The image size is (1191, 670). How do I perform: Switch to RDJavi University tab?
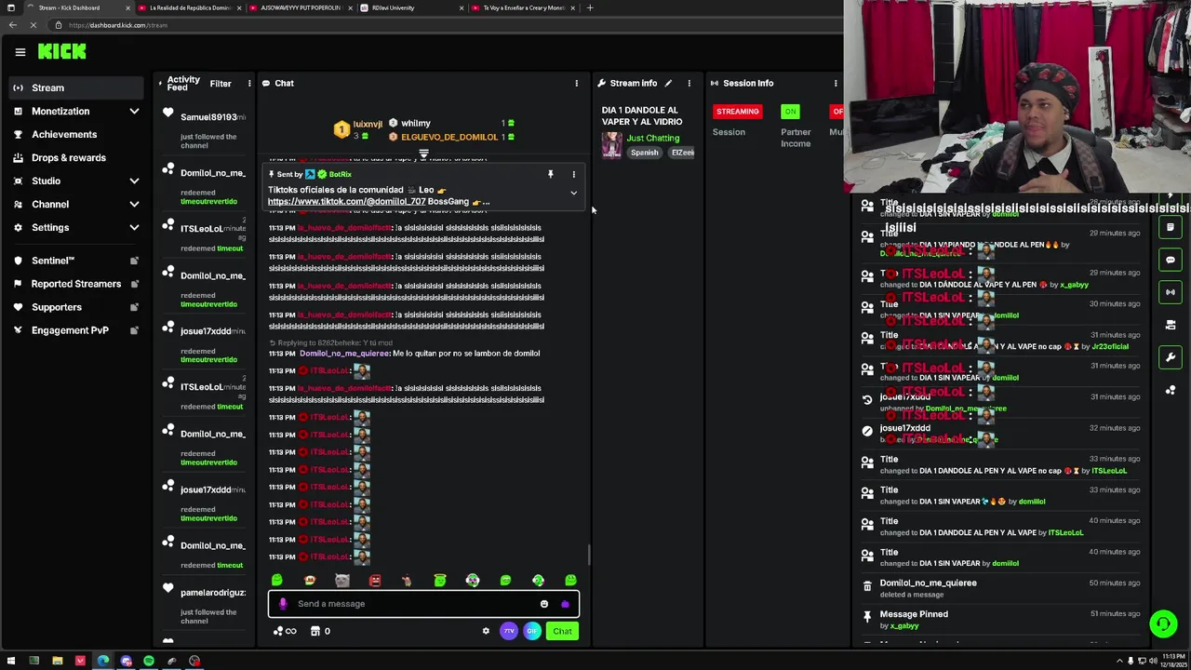(412, 7)
